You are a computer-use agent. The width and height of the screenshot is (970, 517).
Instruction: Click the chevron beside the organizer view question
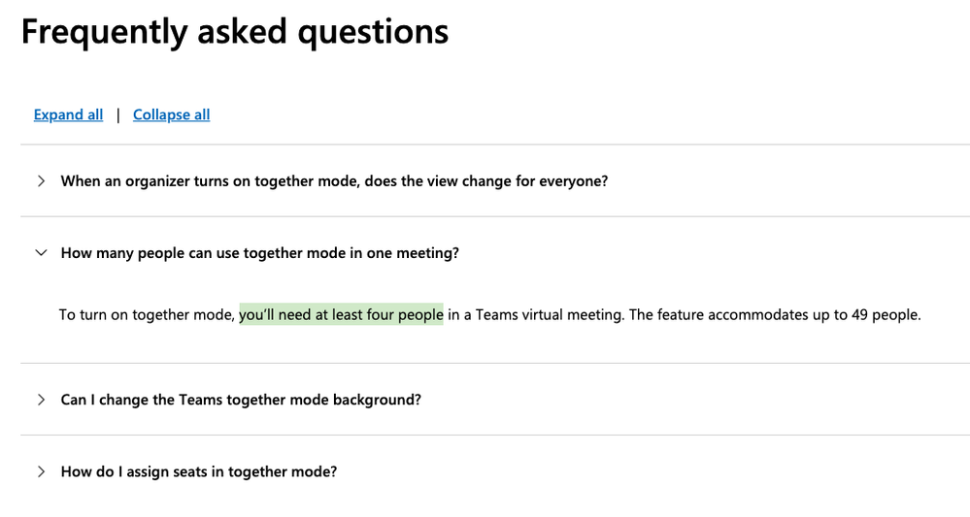tap(41, 181)
